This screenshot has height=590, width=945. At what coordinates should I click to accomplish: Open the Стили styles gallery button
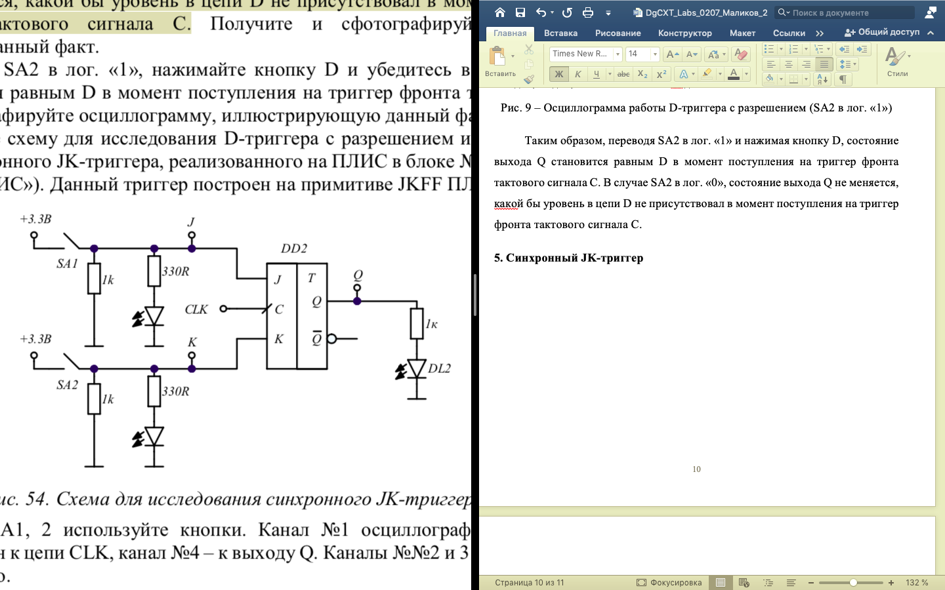[897, 62]
